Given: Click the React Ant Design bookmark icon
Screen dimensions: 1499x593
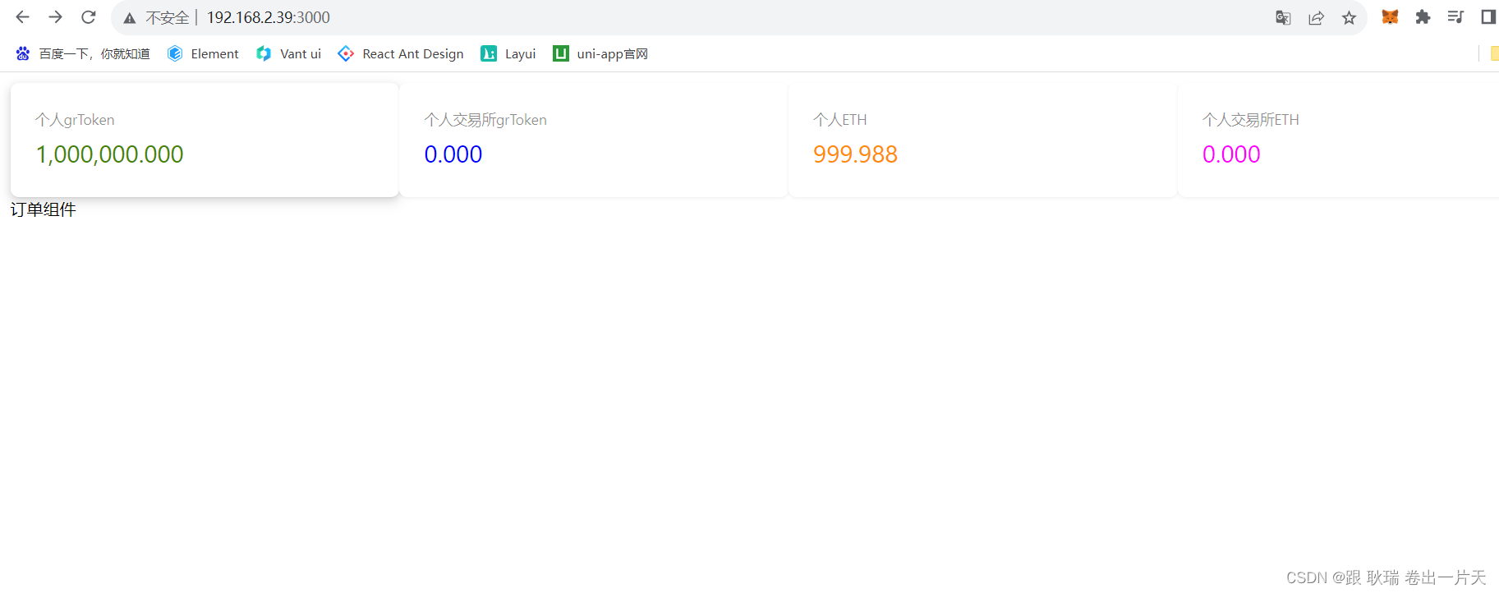Looking at the screenshot, I should (x=346, y=53).
